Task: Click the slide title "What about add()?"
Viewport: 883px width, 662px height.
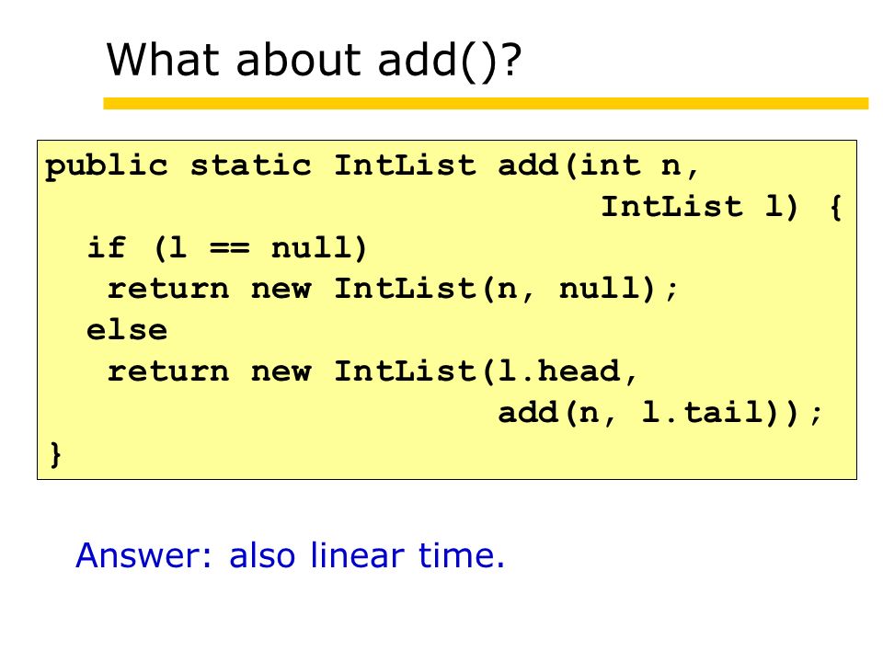Action: (x=314, y=61)
